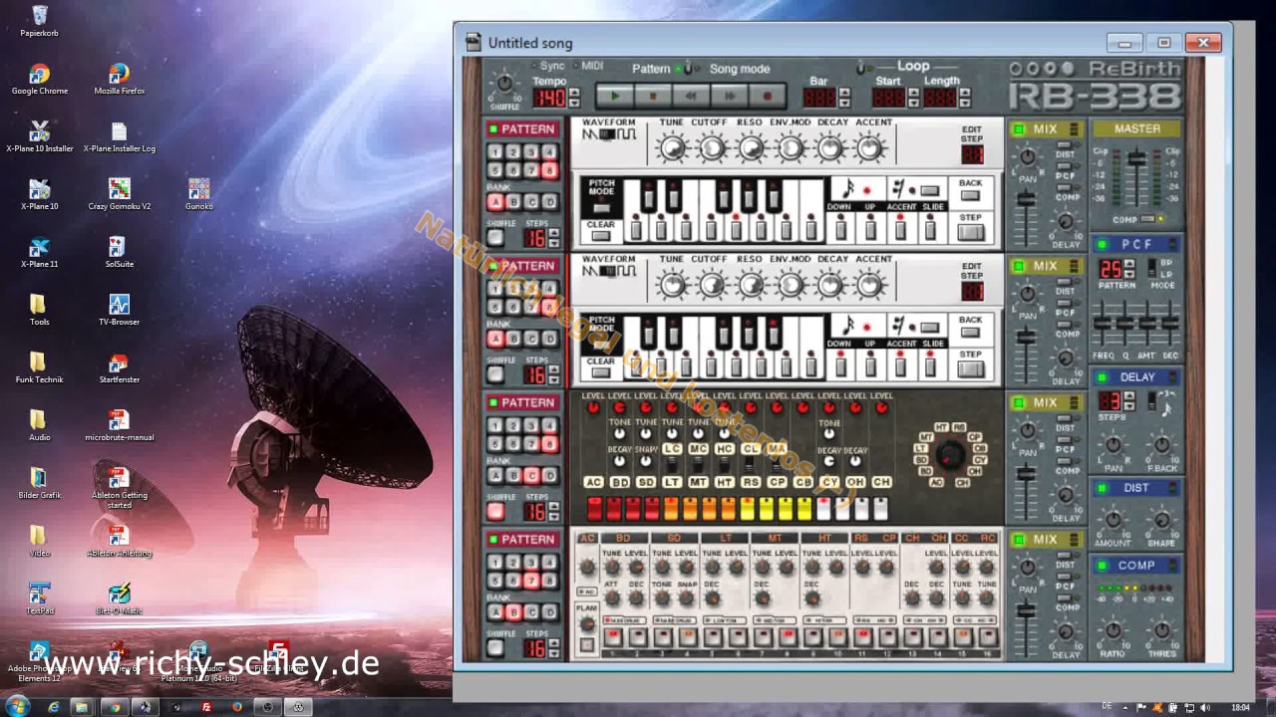This screenshot has height=717, width=1276.
Task: Toggle step 1 button on the 909
Action: click(x=612, y=637)
